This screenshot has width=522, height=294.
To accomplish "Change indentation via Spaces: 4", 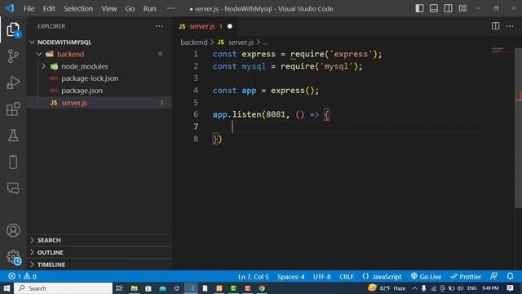I will (290, 277).
